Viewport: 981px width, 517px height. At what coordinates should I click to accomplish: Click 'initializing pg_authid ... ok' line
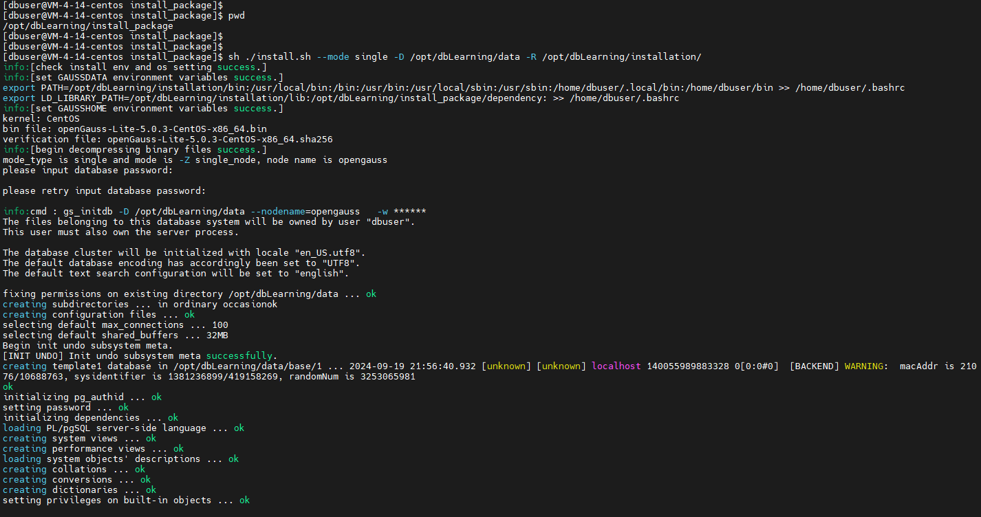[x=83, y=397]
